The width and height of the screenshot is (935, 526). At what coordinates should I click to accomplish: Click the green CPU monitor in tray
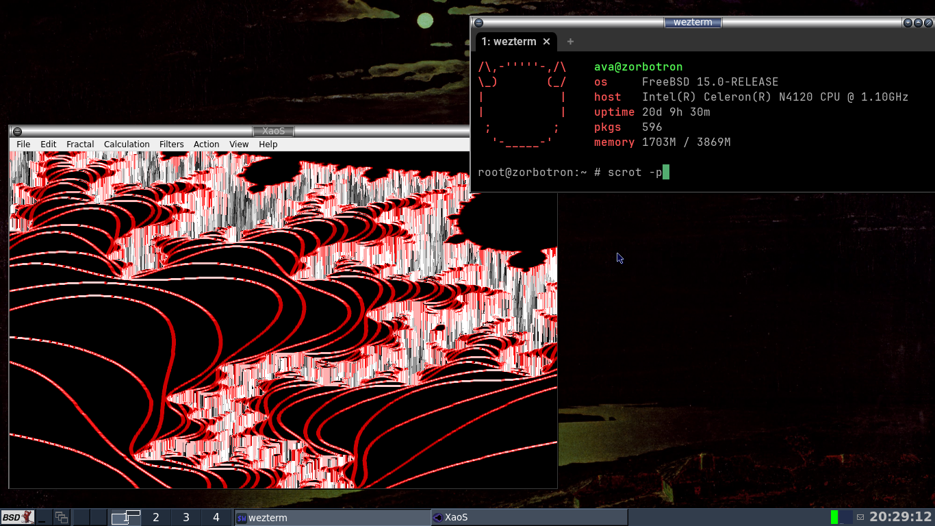tap(834, 517)
